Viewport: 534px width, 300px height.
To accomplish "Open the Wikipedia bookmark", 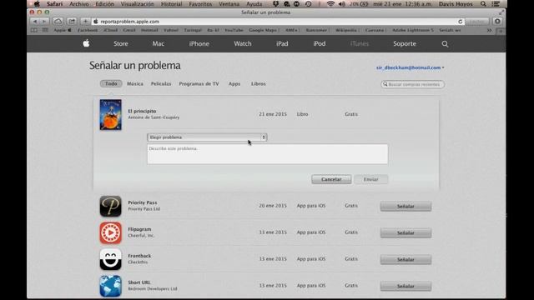I will pyautogui.click(x=346, y=30).
